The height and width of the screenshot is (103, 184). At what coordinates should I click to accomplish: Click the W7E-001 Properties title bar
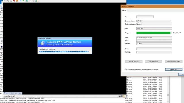pos(152,6)
